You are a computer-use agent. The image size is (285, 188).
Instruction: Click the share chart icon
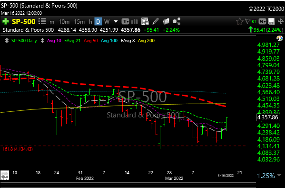[x=177, y=21]
